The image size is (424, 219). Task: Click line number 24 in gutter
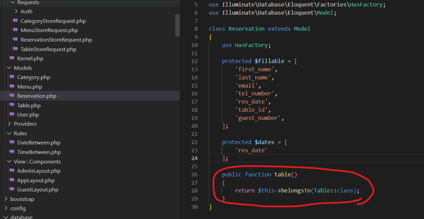194,158
